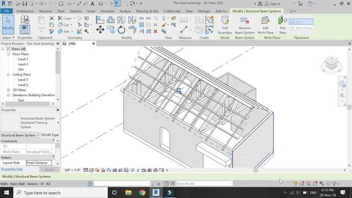Toggle Select Underlay Elements in status bar
352x198 pixels.
coord(302,184)
